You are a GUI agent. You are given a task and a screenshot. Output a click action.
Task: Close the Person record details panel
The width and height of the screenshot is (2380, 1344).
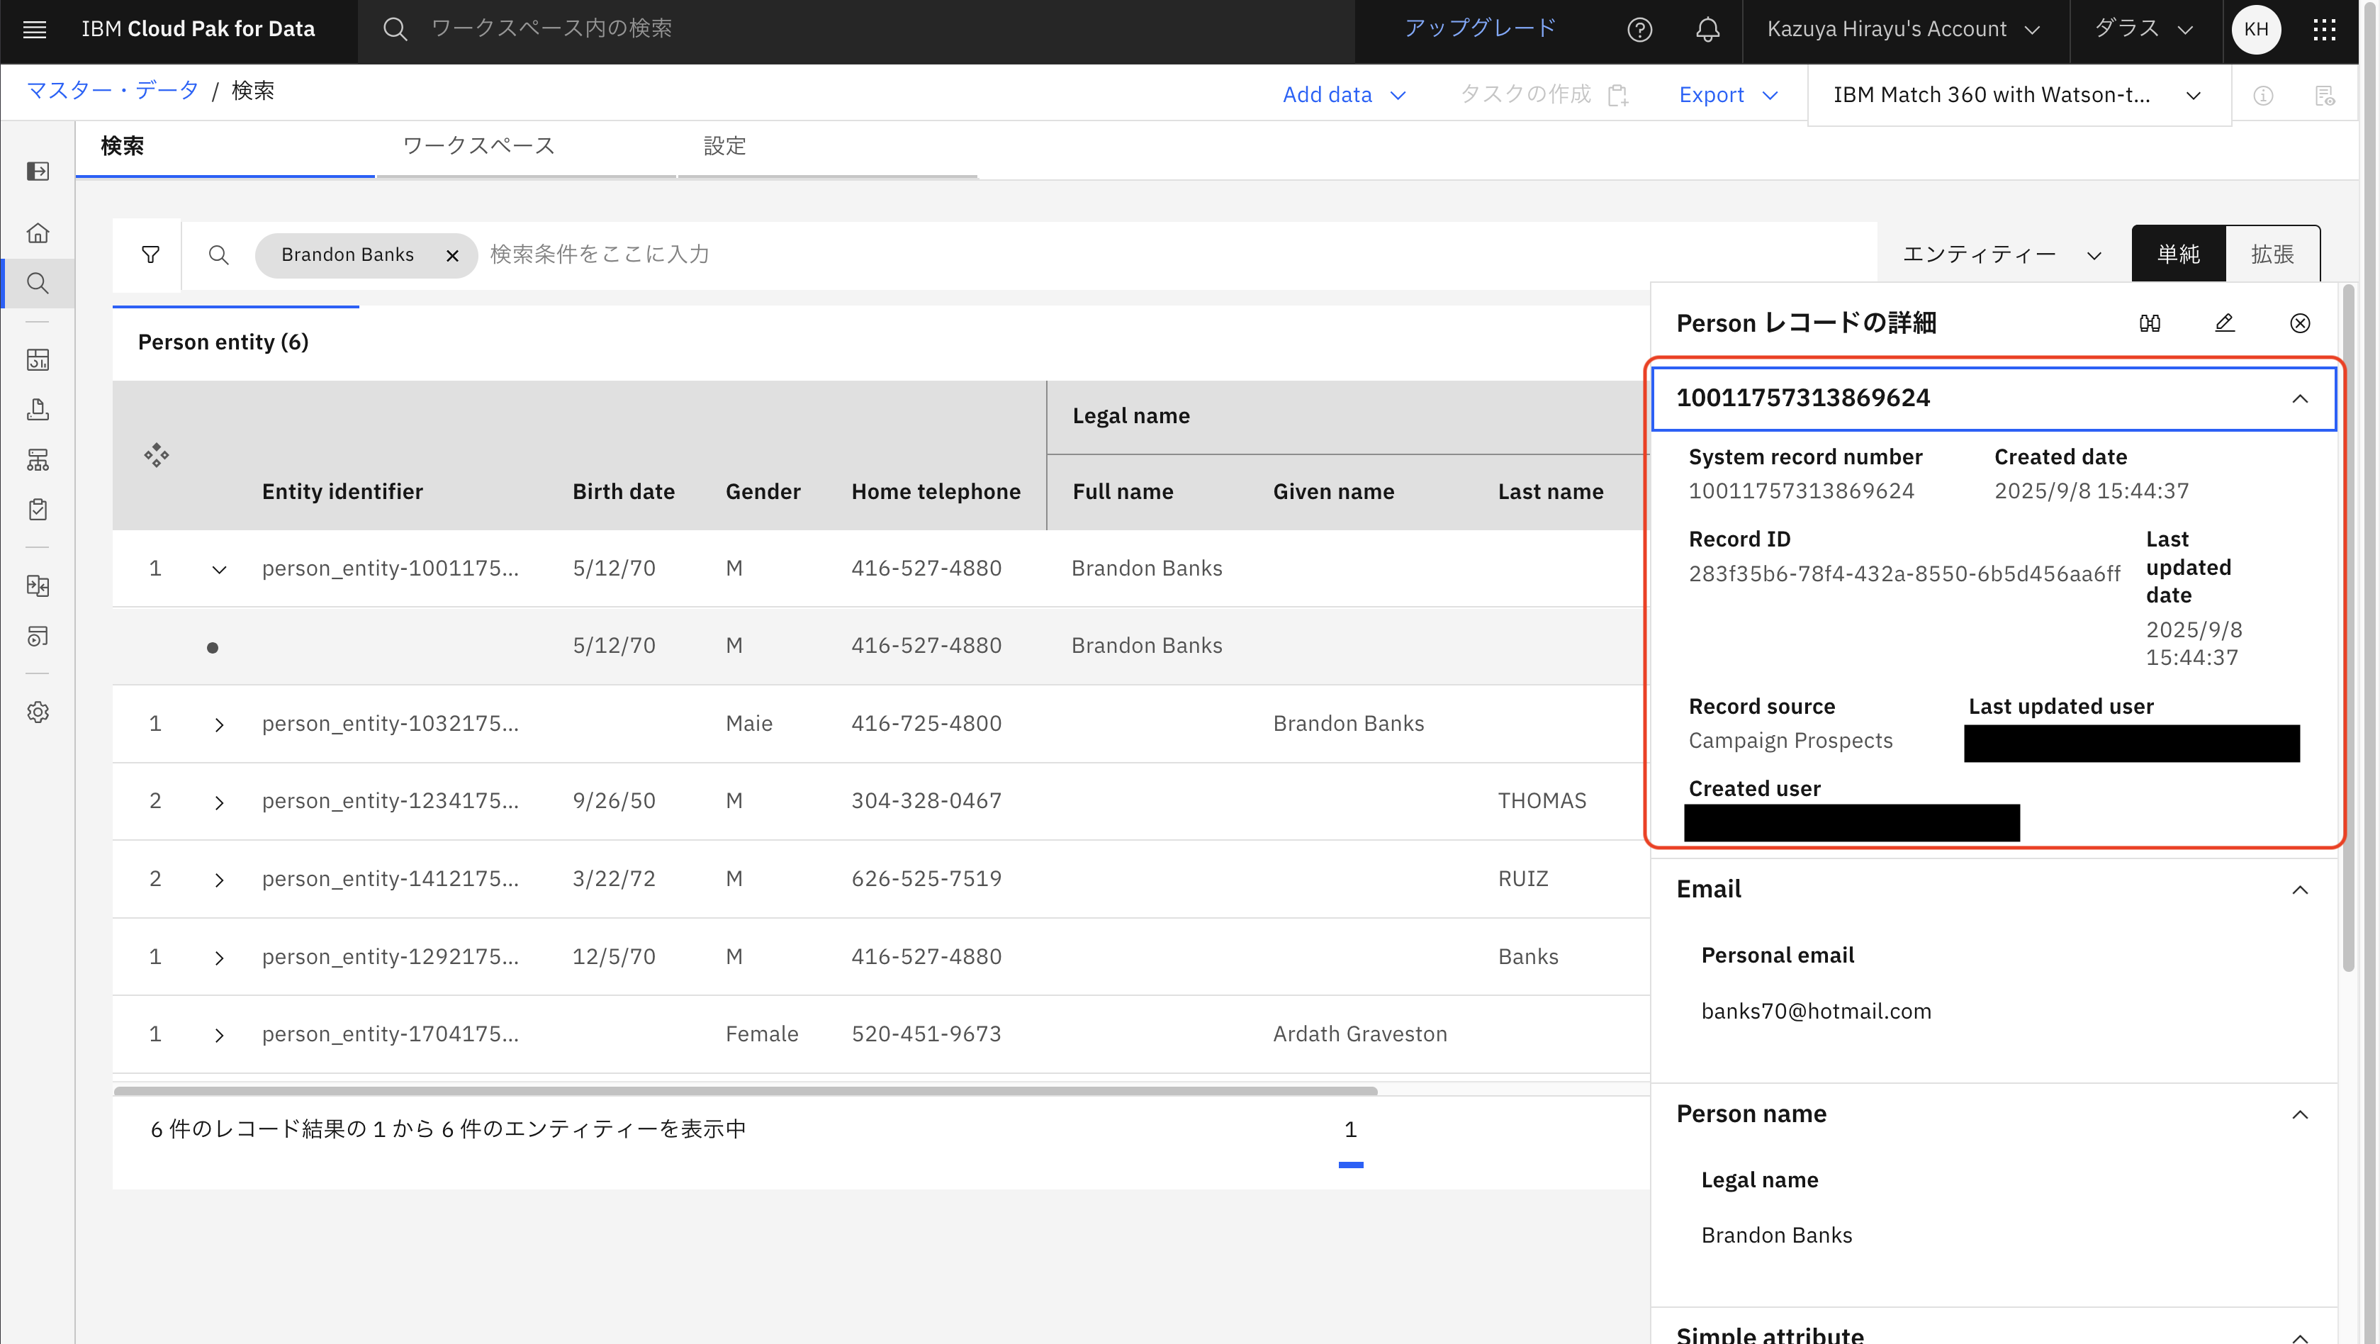click(x=2300, y=323)
